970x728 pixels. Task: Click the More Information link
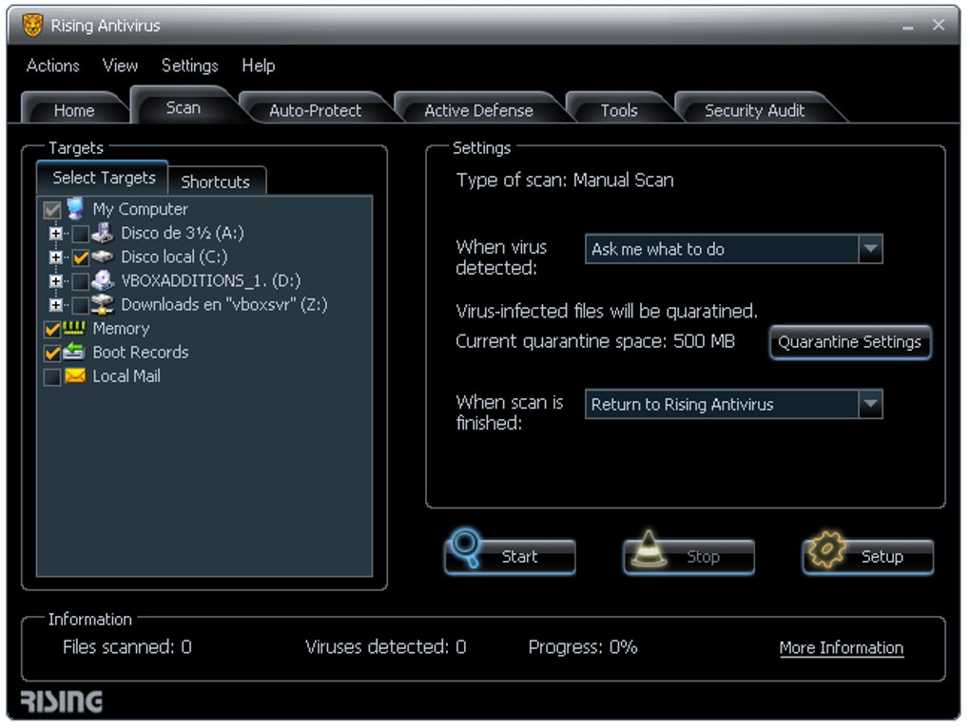(x=841, y=647)
